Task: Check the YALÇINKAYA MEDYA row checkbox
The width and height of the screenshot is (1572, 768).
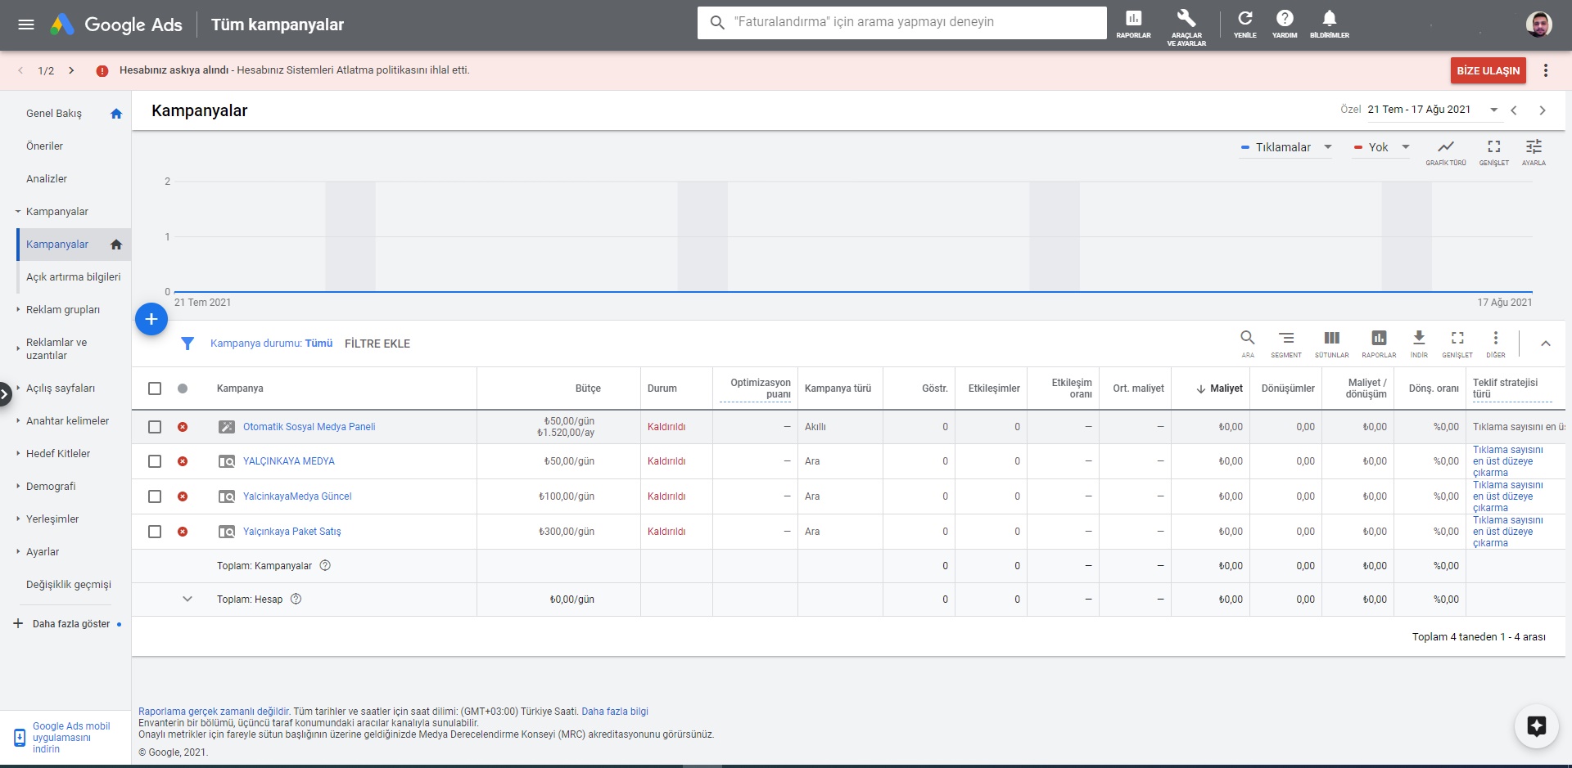Action: tap(155, 461)
